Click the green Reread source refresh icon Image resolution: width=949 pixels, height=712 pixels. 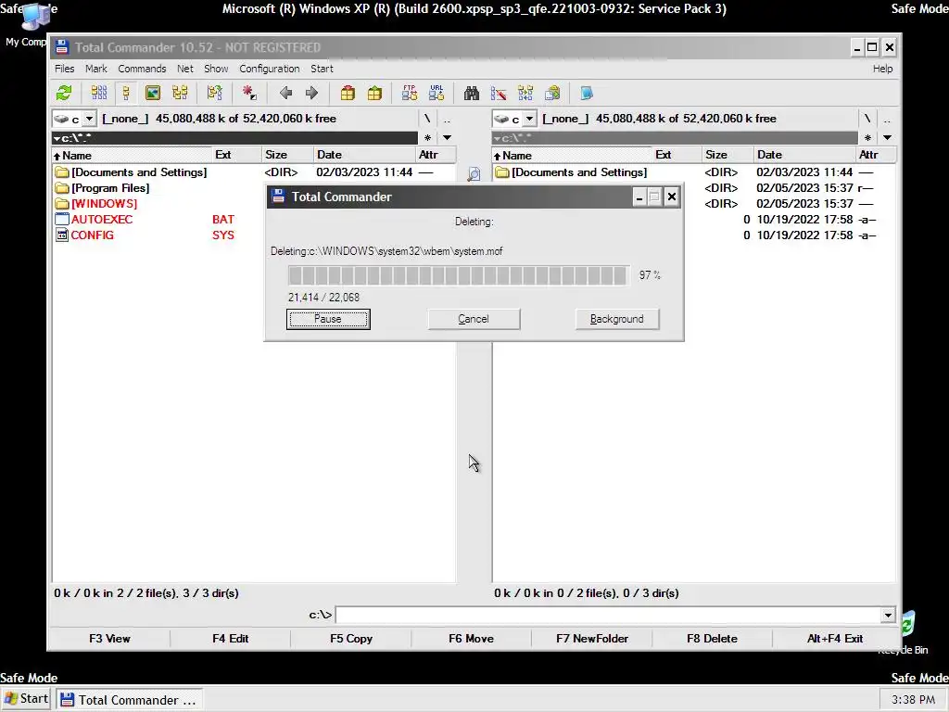pyautogui.click(x=64, y=94)
